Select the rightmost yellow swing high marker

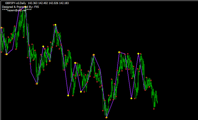click(x=138, y=54)
